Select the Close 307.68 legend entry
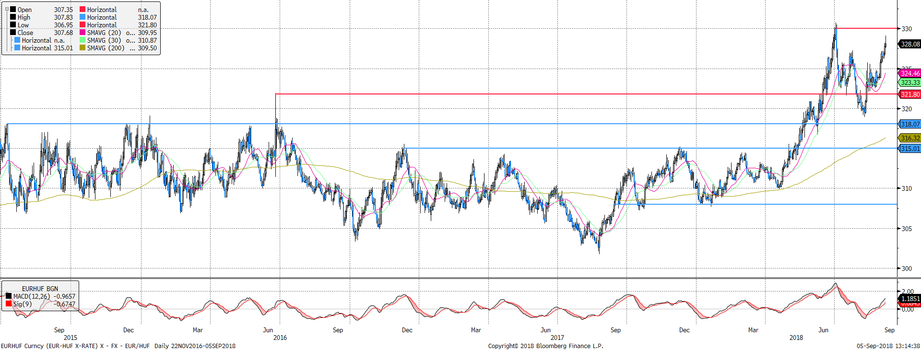This screenshot has width=921, height=350. pyautogui.click(x=42, y=33)
